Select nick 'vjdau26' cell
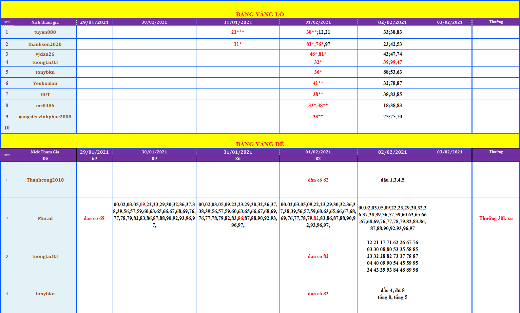520x313 pixels. [45, 54]
